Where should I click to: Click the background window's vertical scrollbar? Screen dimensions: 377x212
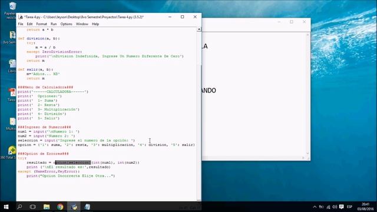(307, 94)
